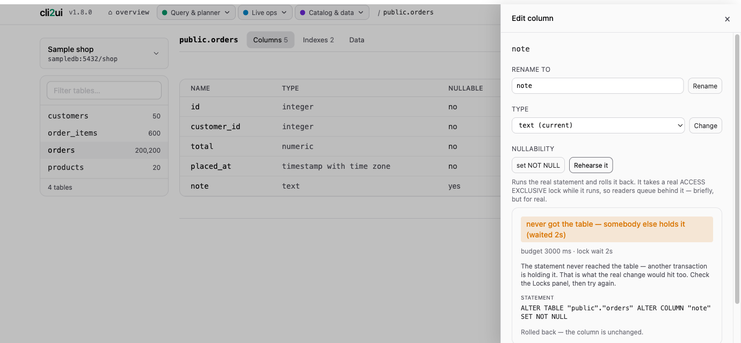The image size is (741, 343).
Task: Click the NAME column header
Action: click(x=200, y=88)
